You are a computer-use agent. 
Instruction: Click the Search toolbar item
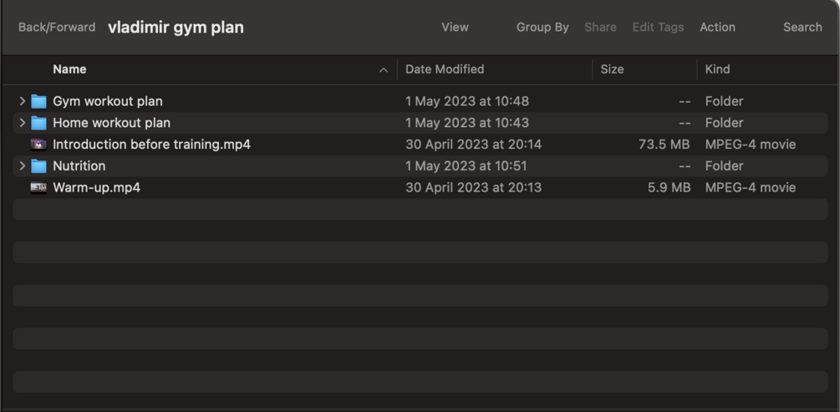click(x=802, y=28)
